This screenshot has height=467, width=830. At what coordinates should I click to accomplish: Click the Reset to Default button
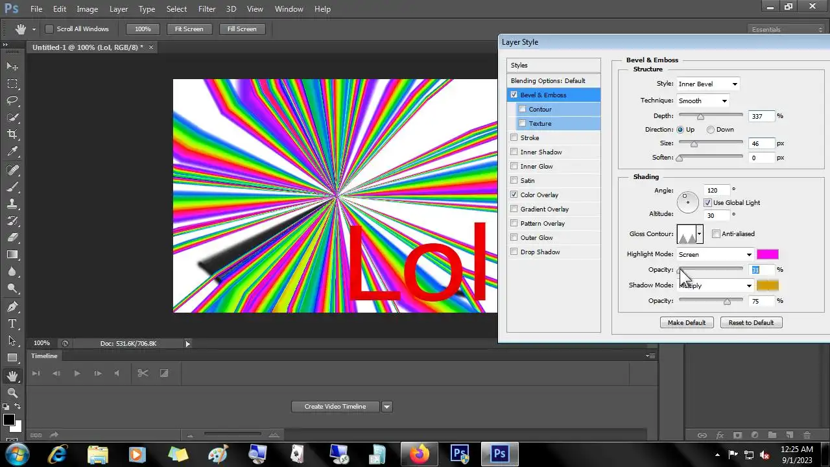[x=751, y=322]
